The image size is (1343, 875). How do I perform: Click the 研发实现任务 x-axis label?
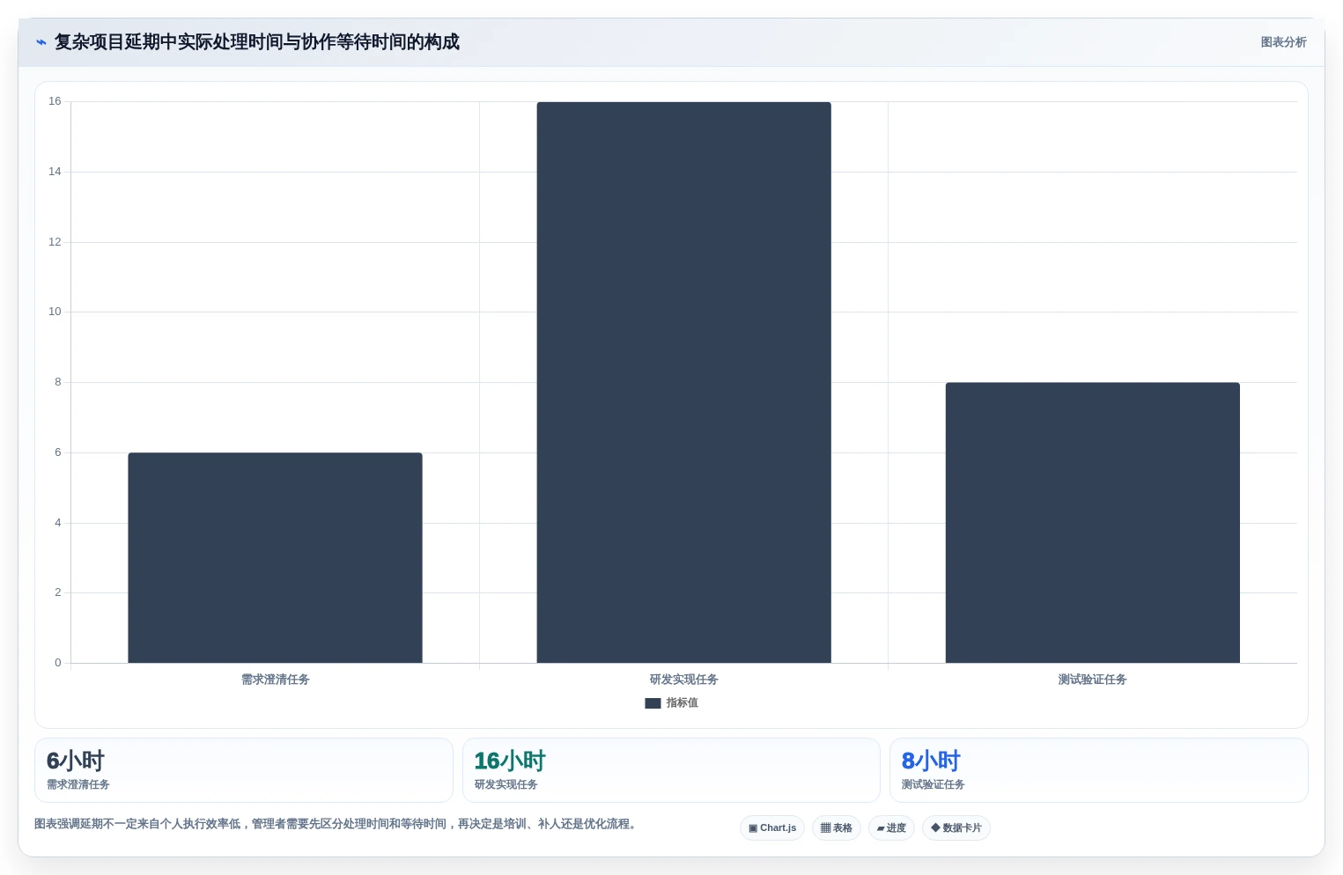click(684, 680)
